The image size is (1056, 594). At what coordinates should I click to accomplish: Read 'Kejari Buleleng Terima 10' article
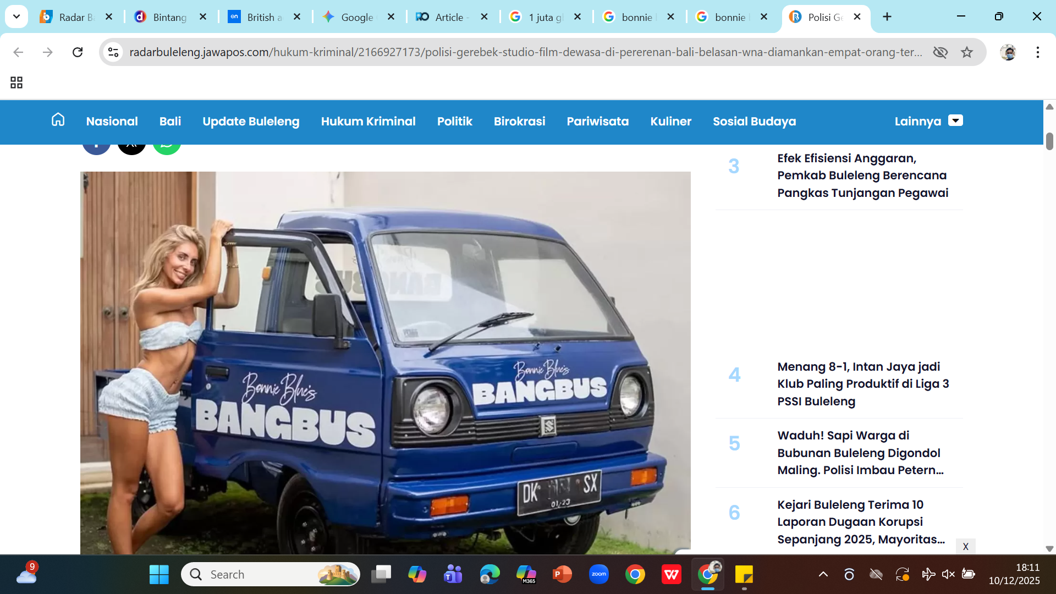[x=861, y=522]
